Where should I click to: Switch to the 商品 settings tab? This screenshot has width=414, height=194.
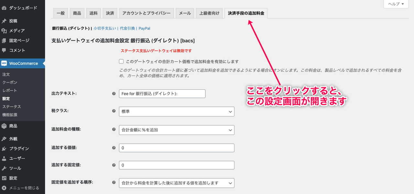(77, 13)
